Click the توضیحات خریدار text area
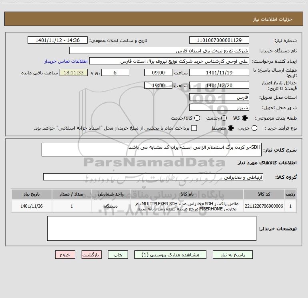The image size is (308, 298). (x=152, y=228)
